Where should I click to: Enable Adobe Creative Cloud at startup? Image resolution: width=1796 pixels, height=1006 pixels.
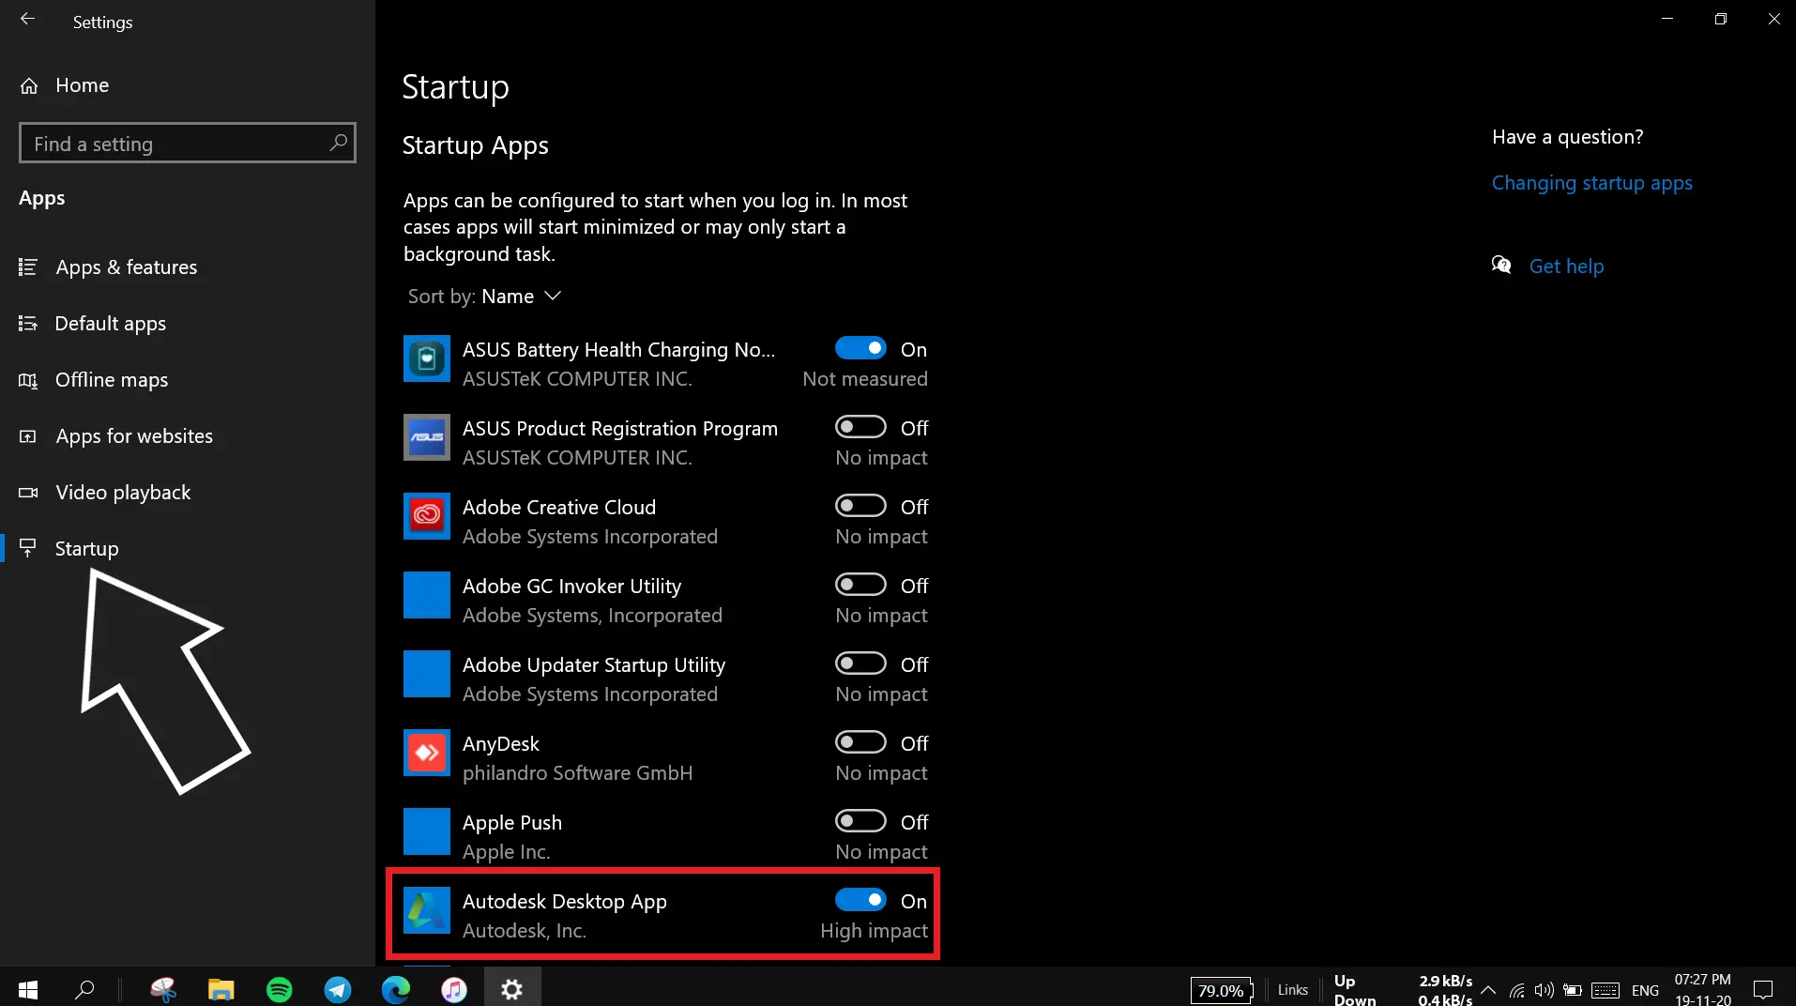[x=860, y=506]
